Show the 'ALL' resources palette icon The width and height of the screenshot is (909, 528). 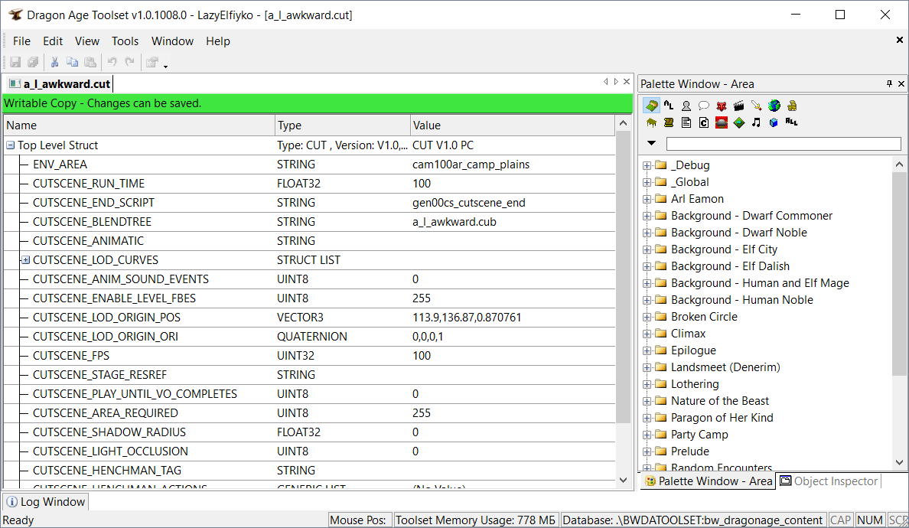coord(792,122)
